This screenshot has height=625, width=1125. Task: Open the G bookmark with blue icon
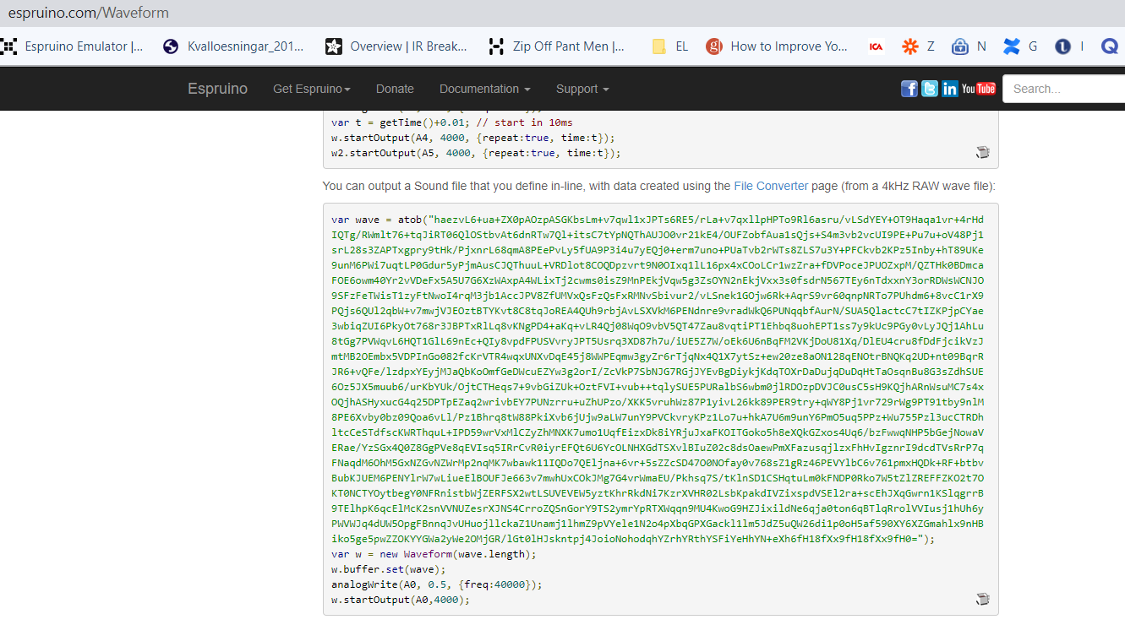click(1020, 46)
